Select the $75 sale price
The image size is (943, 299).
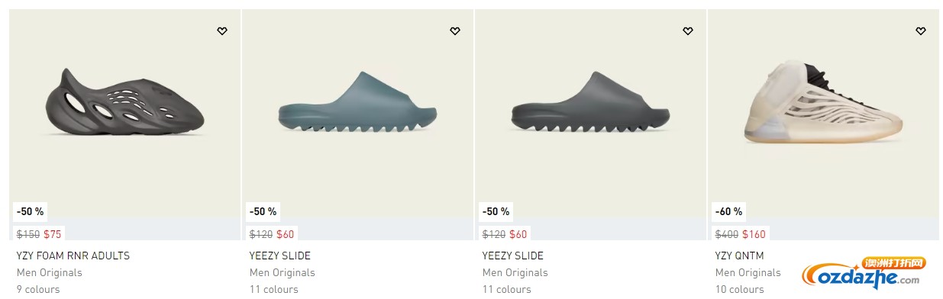(x=53, y=234)
